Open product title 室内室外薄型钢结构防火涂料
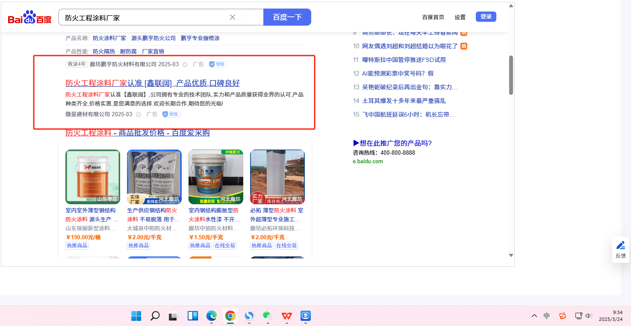631x326 pixels. [92, 215]
